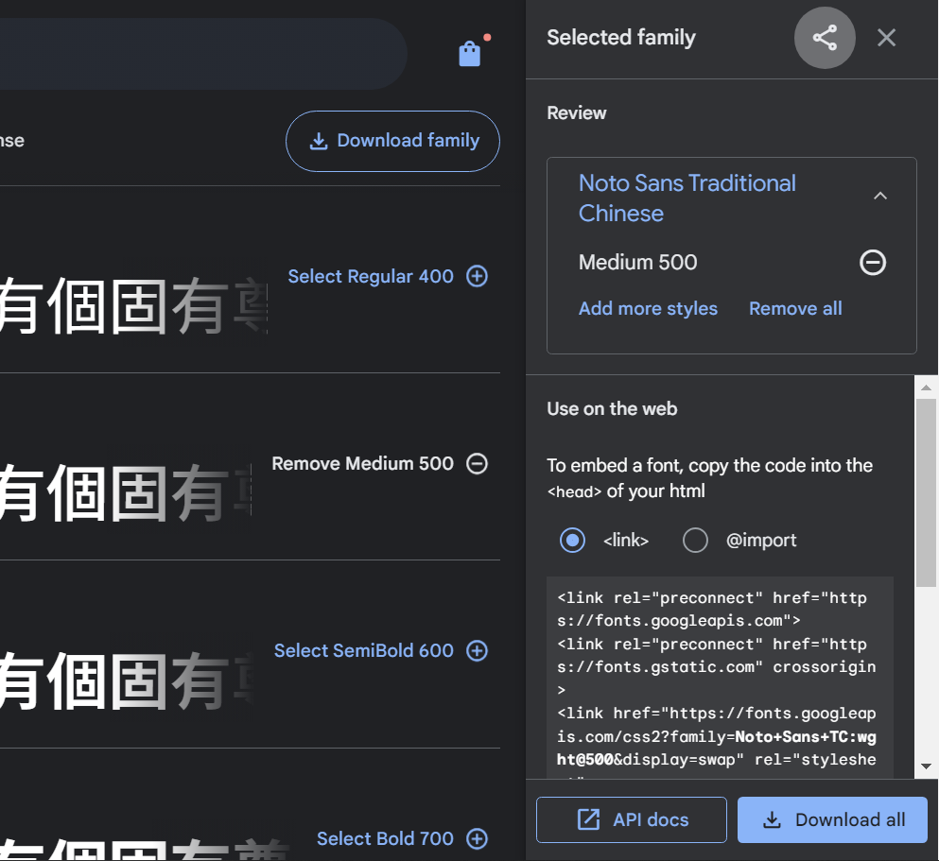Viewport: 939px width, 861px height.
Task: Click the Select SemiBold 600 text
Action: pyautogui.click(x=363, y=651)
